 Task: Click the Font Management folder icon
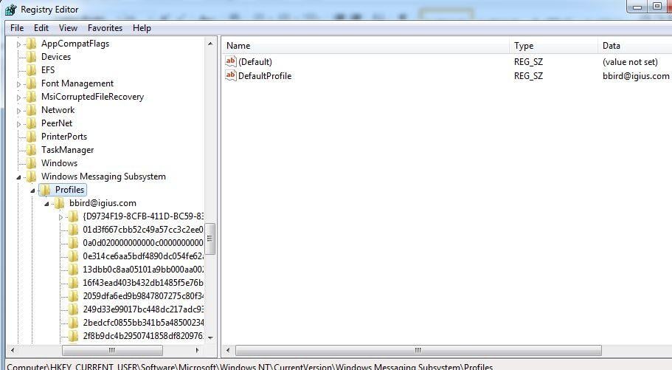(32, 83)
